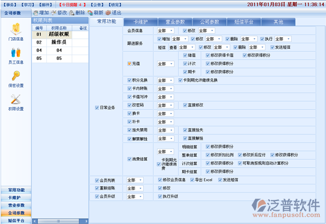
Task: Click the 今日提醒 link
Action: point(72,5)
